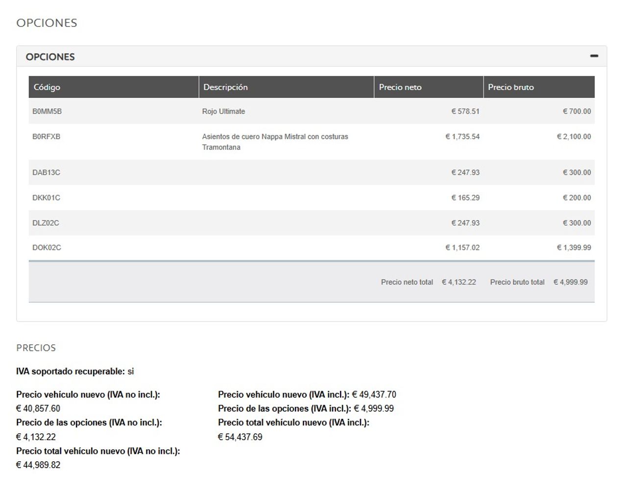The image size is (627, 499).
Task: Click the Precio bruto total € 4,999.99
Action: point(571,282)
